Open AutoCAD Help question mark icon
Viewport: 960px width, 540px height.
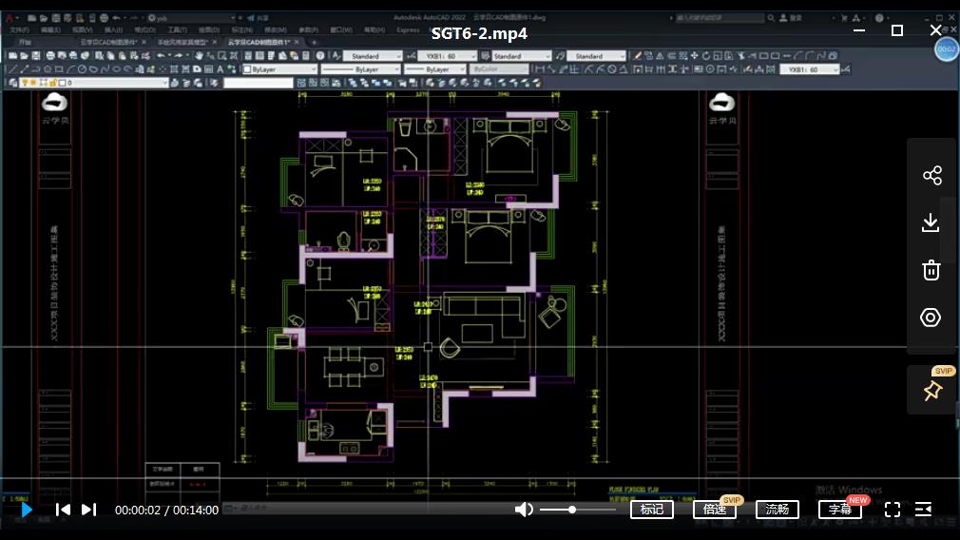pyautogui.click(x=319, y=56)
